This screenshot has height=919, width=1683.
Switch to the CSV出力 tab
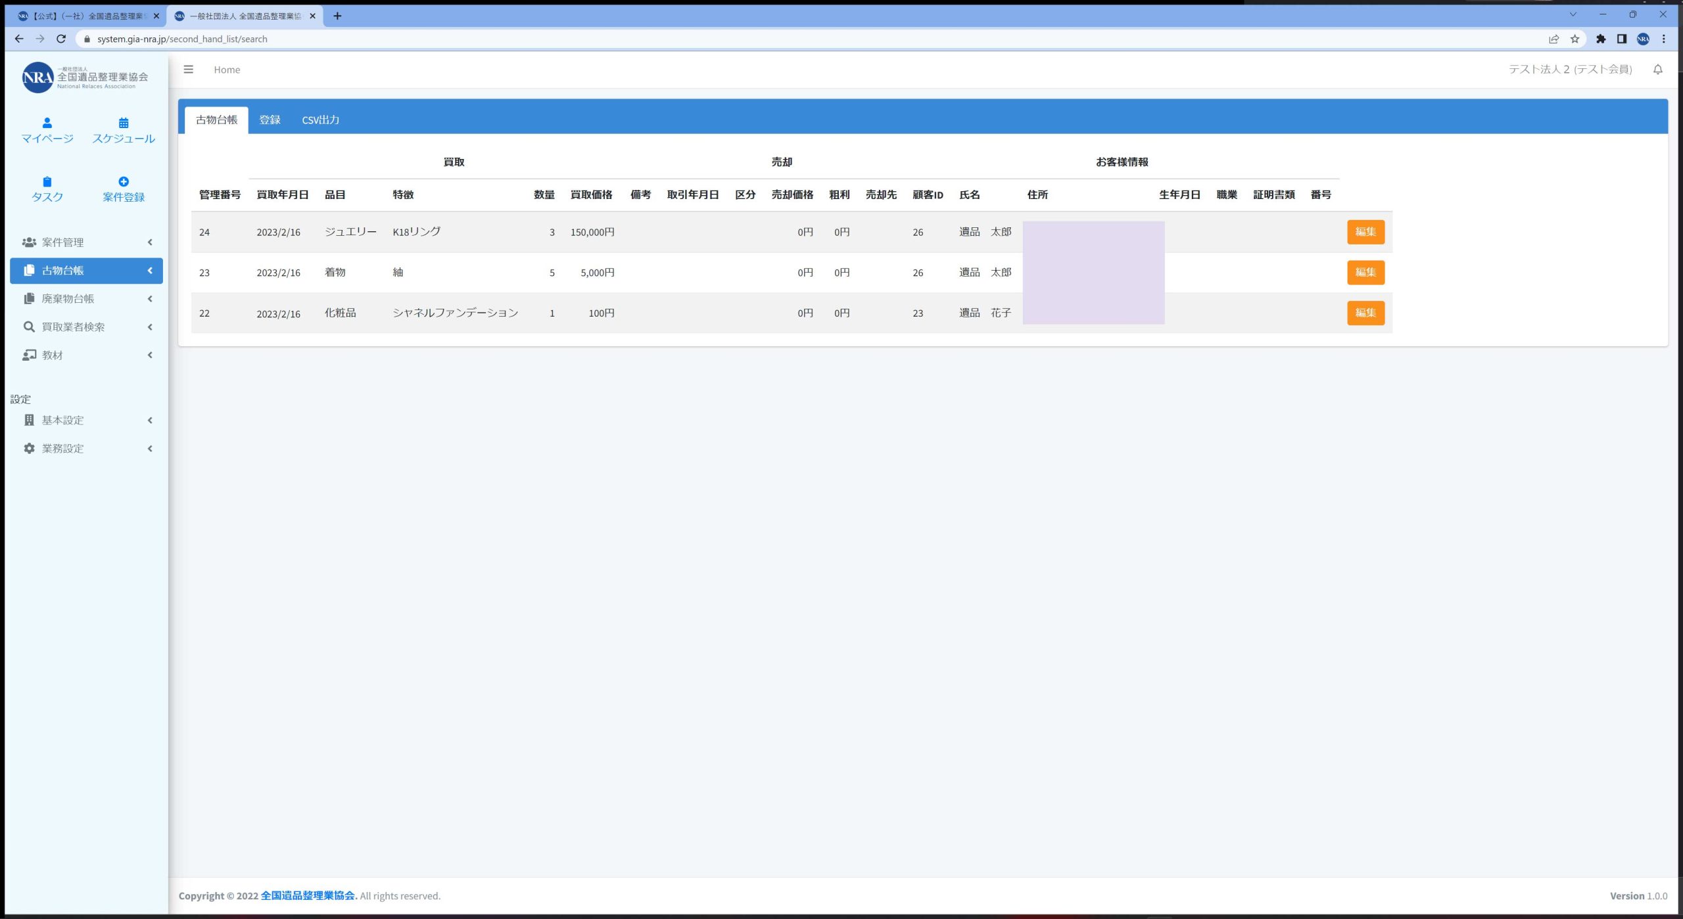coord(320,120)
